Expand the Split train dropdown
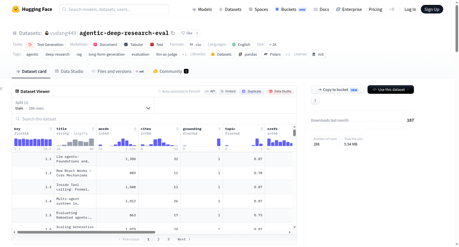This screenshot has height=247, width=459. 83,105
